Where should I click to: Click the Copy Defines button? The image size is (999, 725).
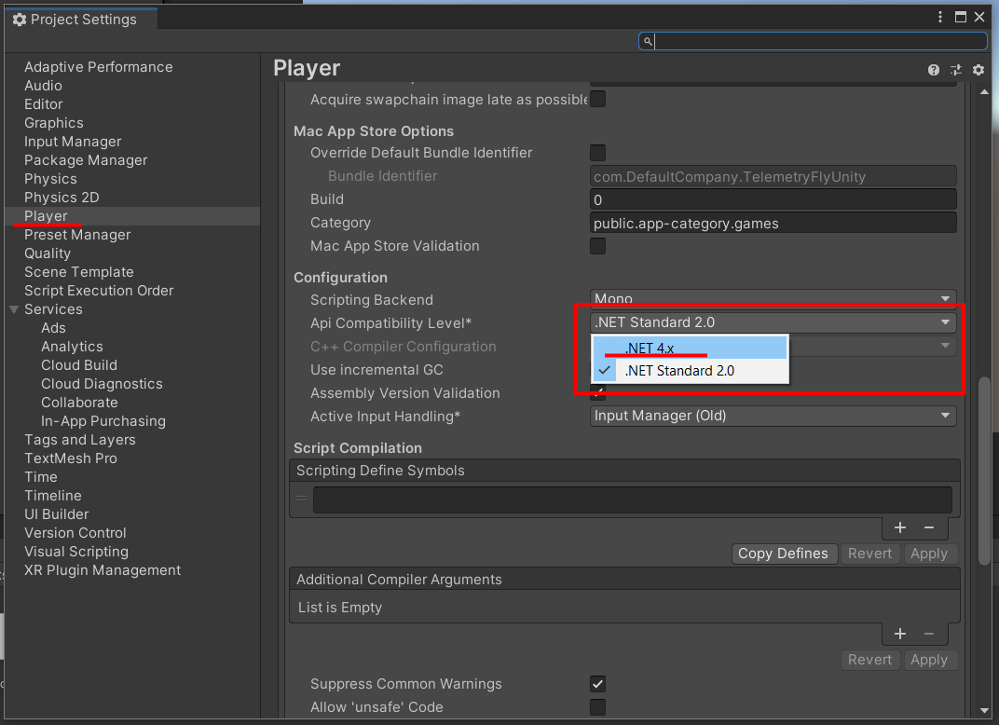pos(783,554)
